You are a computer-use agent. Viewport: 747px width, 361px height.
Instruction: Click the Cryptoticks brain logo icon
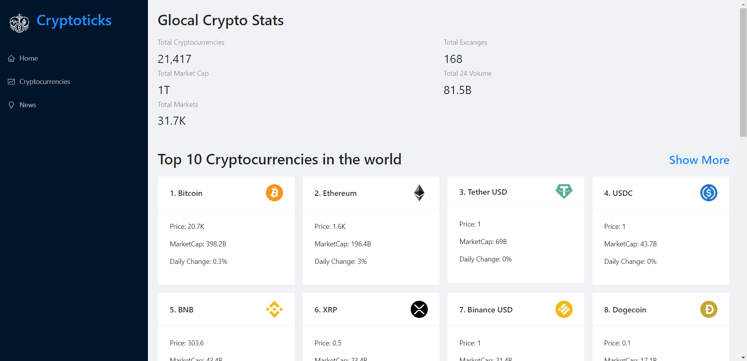point(19,23)
